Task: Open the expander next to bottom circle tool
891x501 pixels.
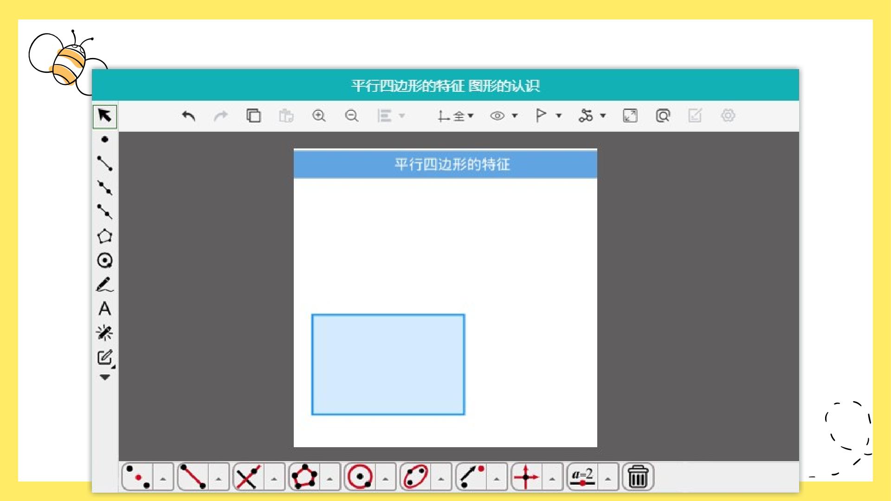Action: tap(385, 477)
